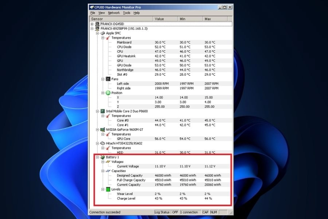Screen dimensions: 328x219
Task: Collapse the Apple SMC node
Action: click(97, 33)
